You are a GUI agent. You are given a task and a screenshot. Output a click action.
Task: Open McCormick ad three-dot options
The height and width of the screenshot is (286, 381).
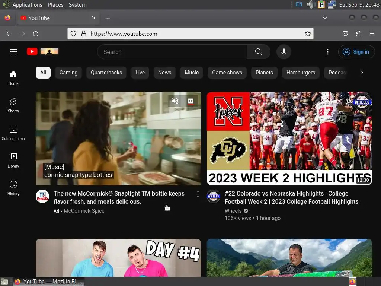click(198, 194)
